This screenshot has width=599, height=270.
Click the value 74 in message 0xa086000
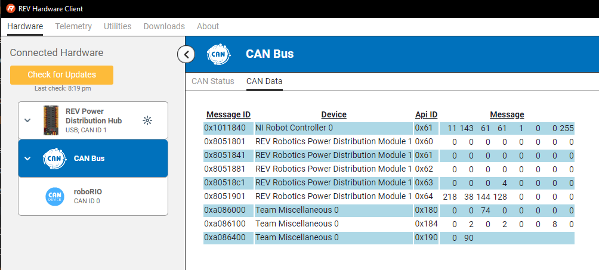(486, 211)
